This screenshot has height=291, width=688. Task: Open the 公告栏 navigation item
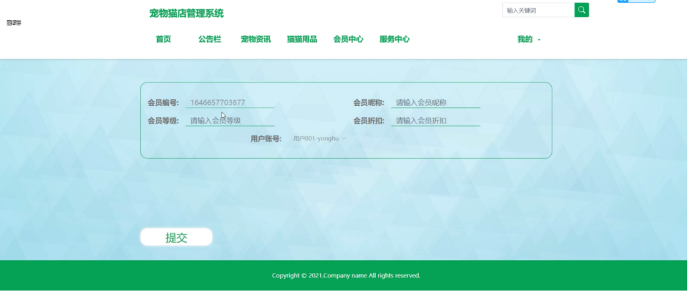click(x=209, y=40)
